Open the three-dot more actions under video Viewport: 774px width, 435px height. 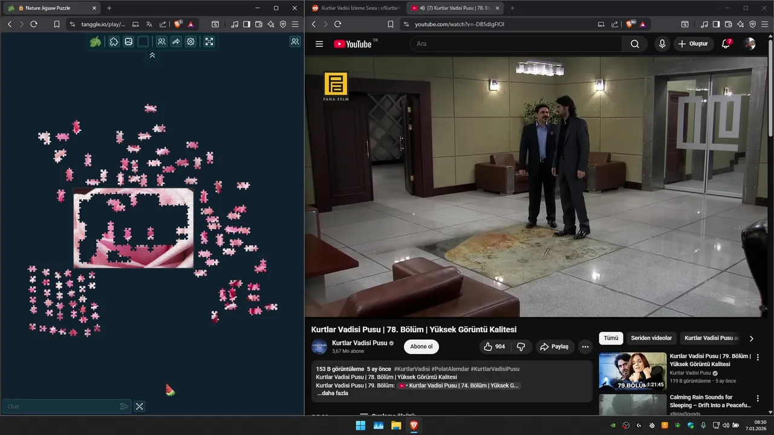[x=585, y=347]
